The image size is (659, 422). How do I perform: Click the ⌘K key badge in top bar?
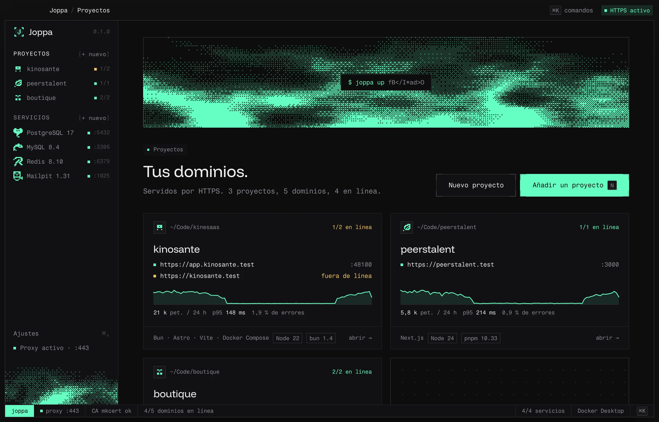(x=555, y=10)
